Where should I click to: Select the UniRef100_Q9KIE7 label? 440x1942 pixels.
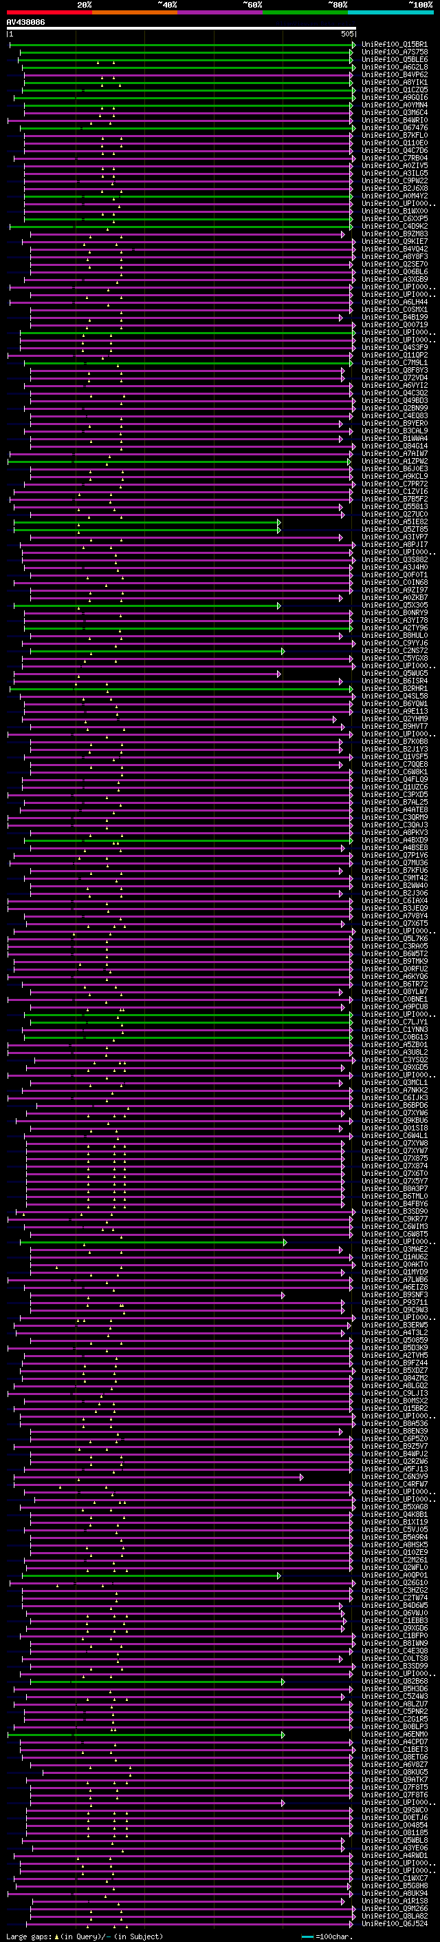[394, 241]
